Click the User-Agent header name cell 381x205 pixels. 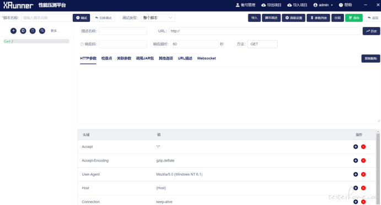90,174
